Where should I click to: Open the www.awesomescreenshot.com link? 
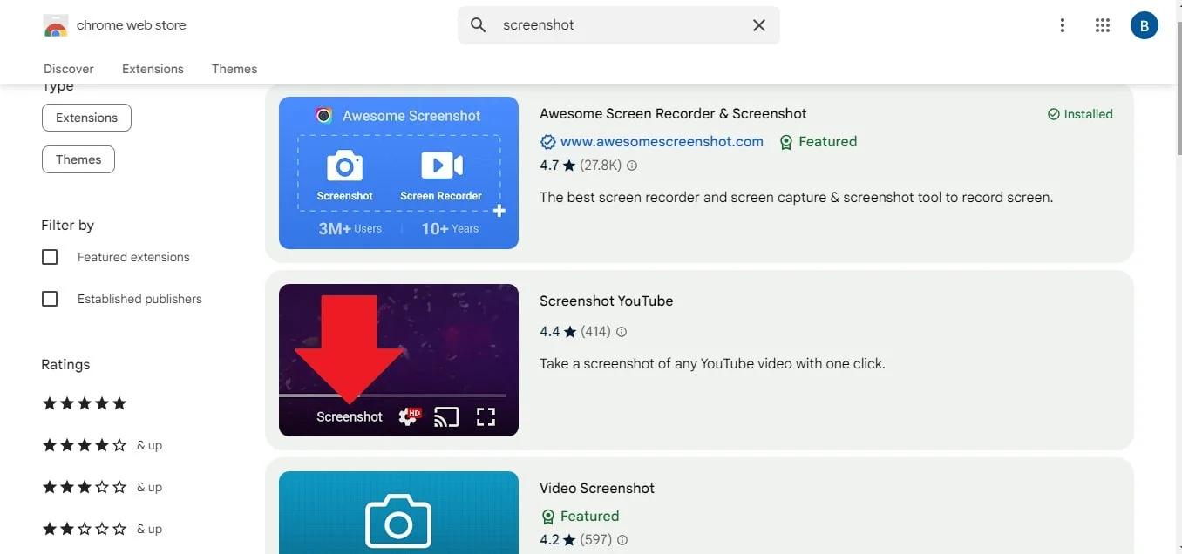662,142
